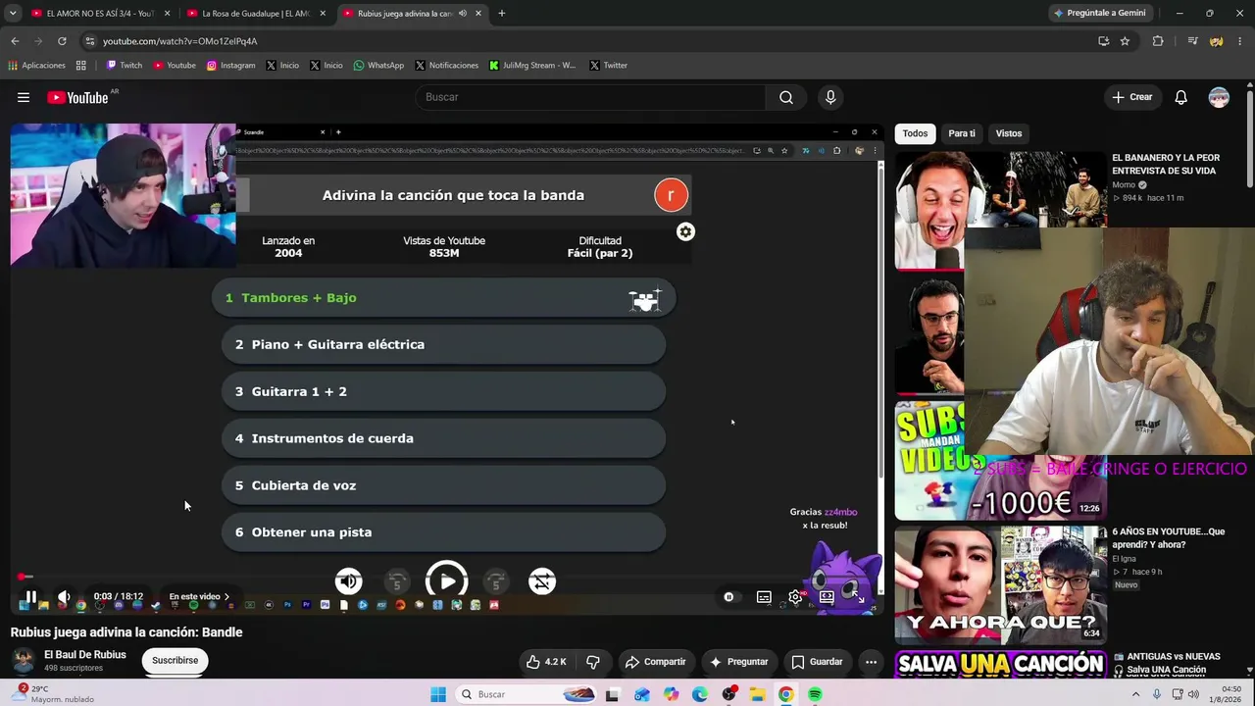Toggle subtitles in the video player
The image size is (1255, 706).
point(764,596)
